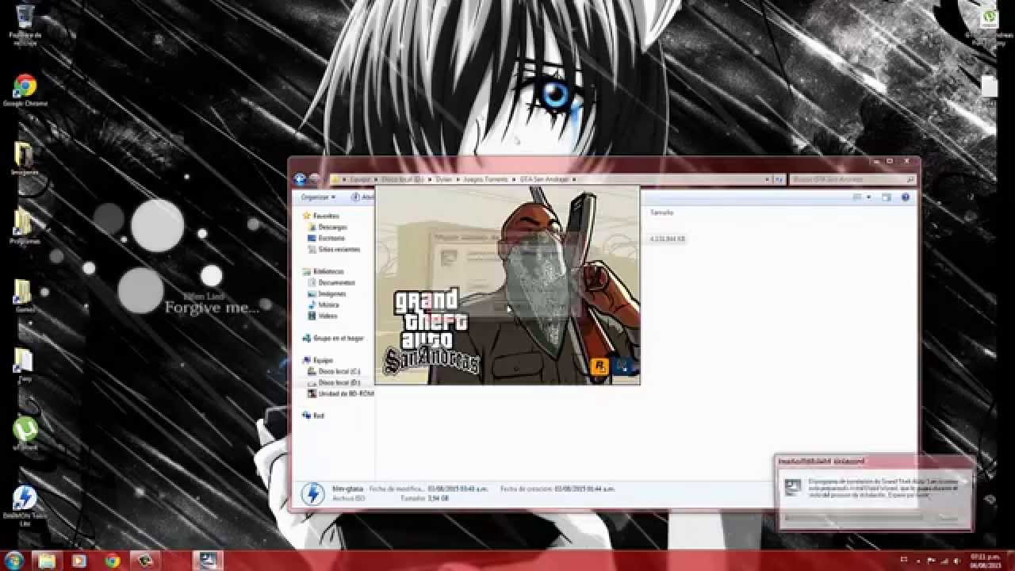1015x571 pixels.
Task: Click the Tamaño column header
Action: (661, 213)
